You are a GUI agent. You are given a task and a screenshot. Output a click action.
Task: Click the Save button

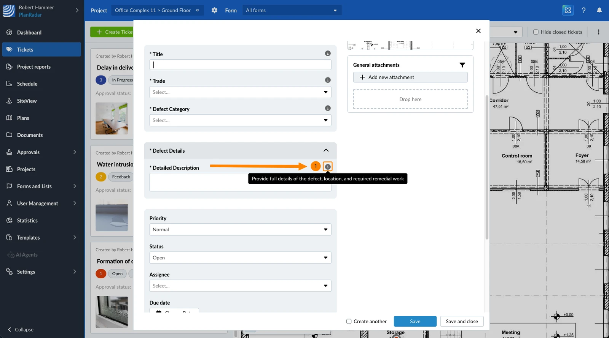415,321
